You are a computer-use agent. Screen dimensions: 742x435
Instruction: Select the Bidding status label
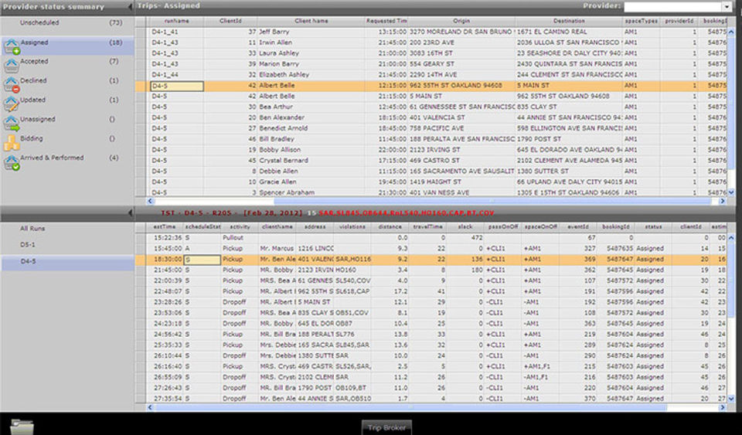31,138
